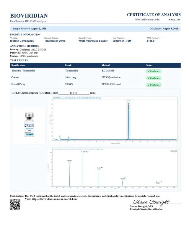Click the Content specification cell
Viewport: 189px width, 245px height.
pos(15,77)
